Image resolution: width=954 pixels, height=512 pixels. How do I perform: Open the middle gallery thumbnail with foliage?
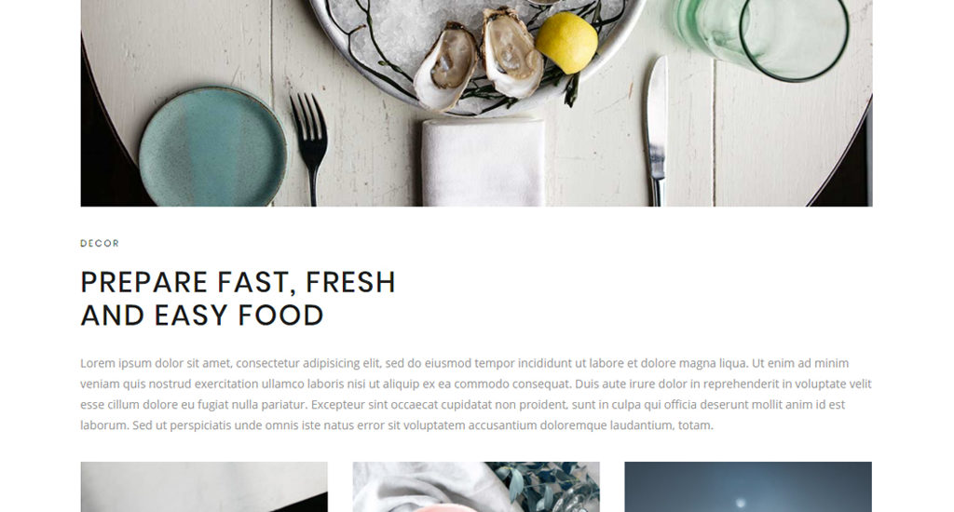click(x=476, y=487)
